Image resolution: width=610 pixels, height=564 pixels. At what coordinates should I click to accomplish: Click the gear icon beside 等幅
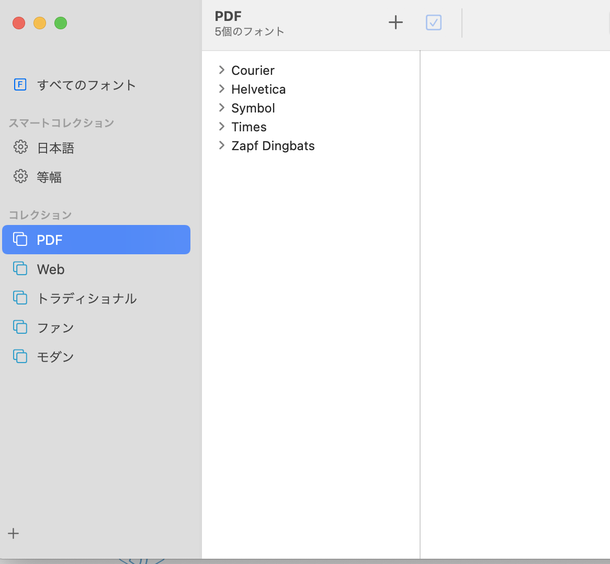pyautogui.click(x=20, y=176)
